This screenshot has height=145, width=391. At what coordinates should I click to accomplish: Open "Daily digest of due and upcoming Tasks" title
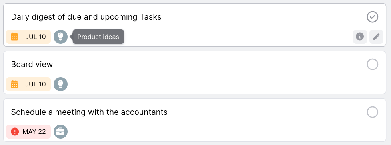click(86, 17)
